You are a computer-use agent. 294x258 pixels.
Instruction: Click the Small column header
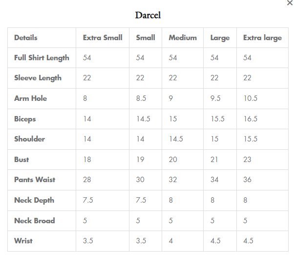(x=146, y=38)
